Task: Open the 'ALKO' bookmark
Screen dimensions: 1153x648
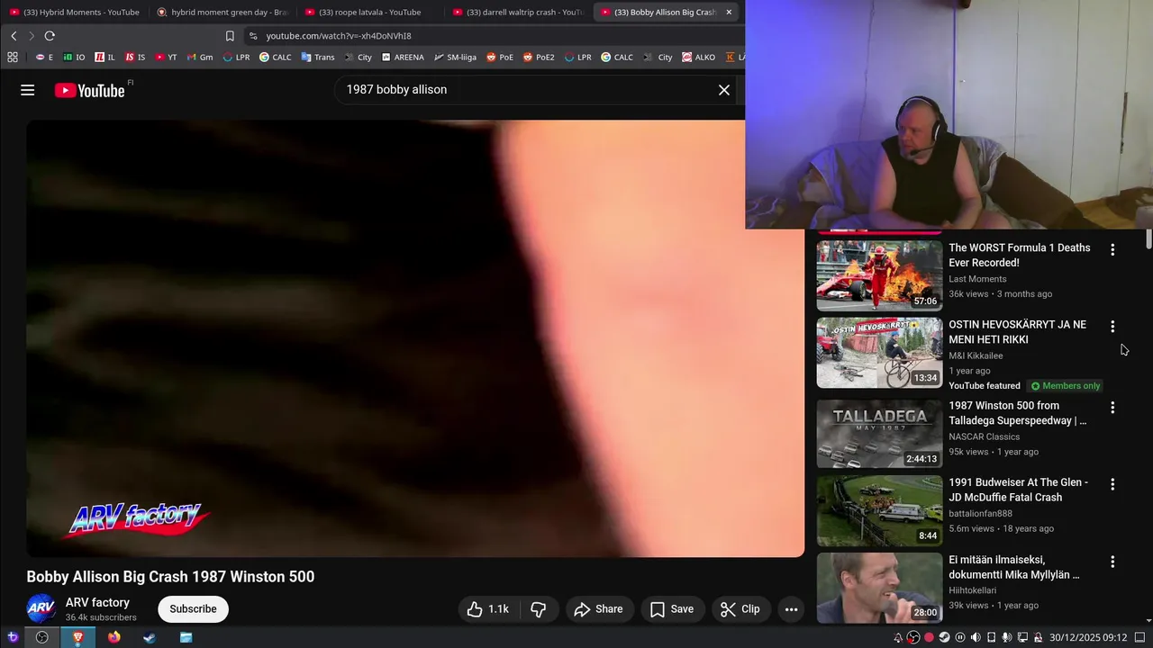Action: (698, 57)
